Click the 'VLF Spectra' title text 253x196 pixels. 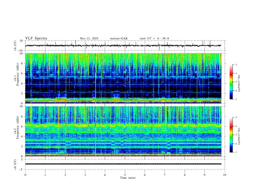(x=36, y=38)
